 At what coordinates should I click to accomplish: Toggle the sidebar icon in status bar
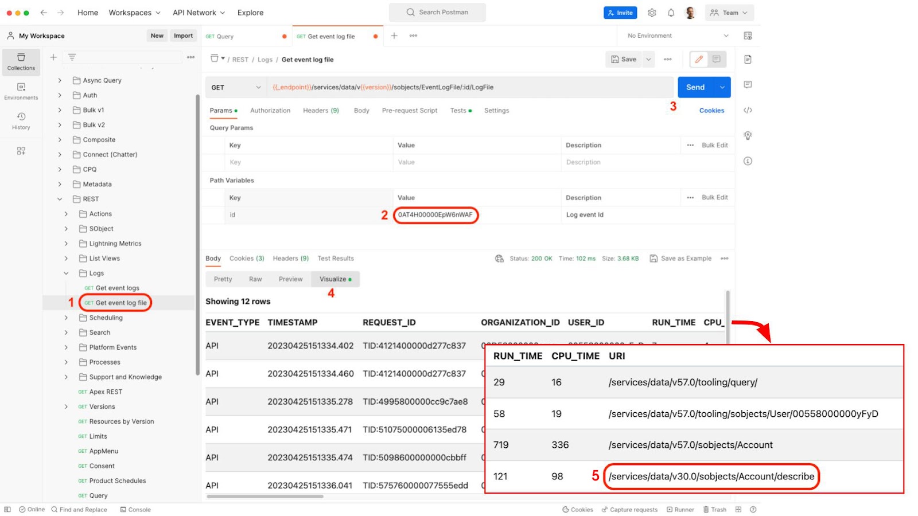pyautogui.click(x=7, y=509)
